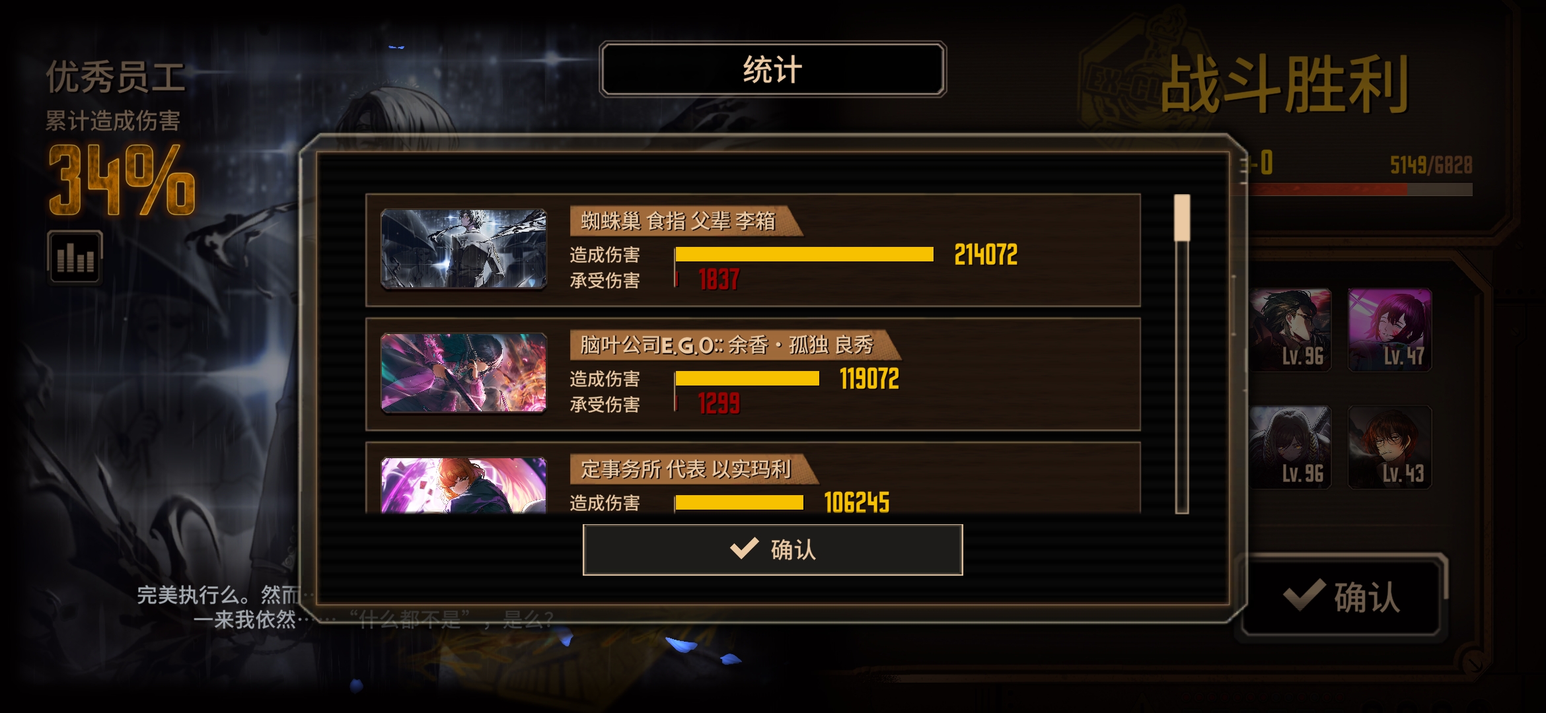Click the statistics list scrollbar thumb
This screenshot has height=713, width=1546.
(x=1182, y=218)
